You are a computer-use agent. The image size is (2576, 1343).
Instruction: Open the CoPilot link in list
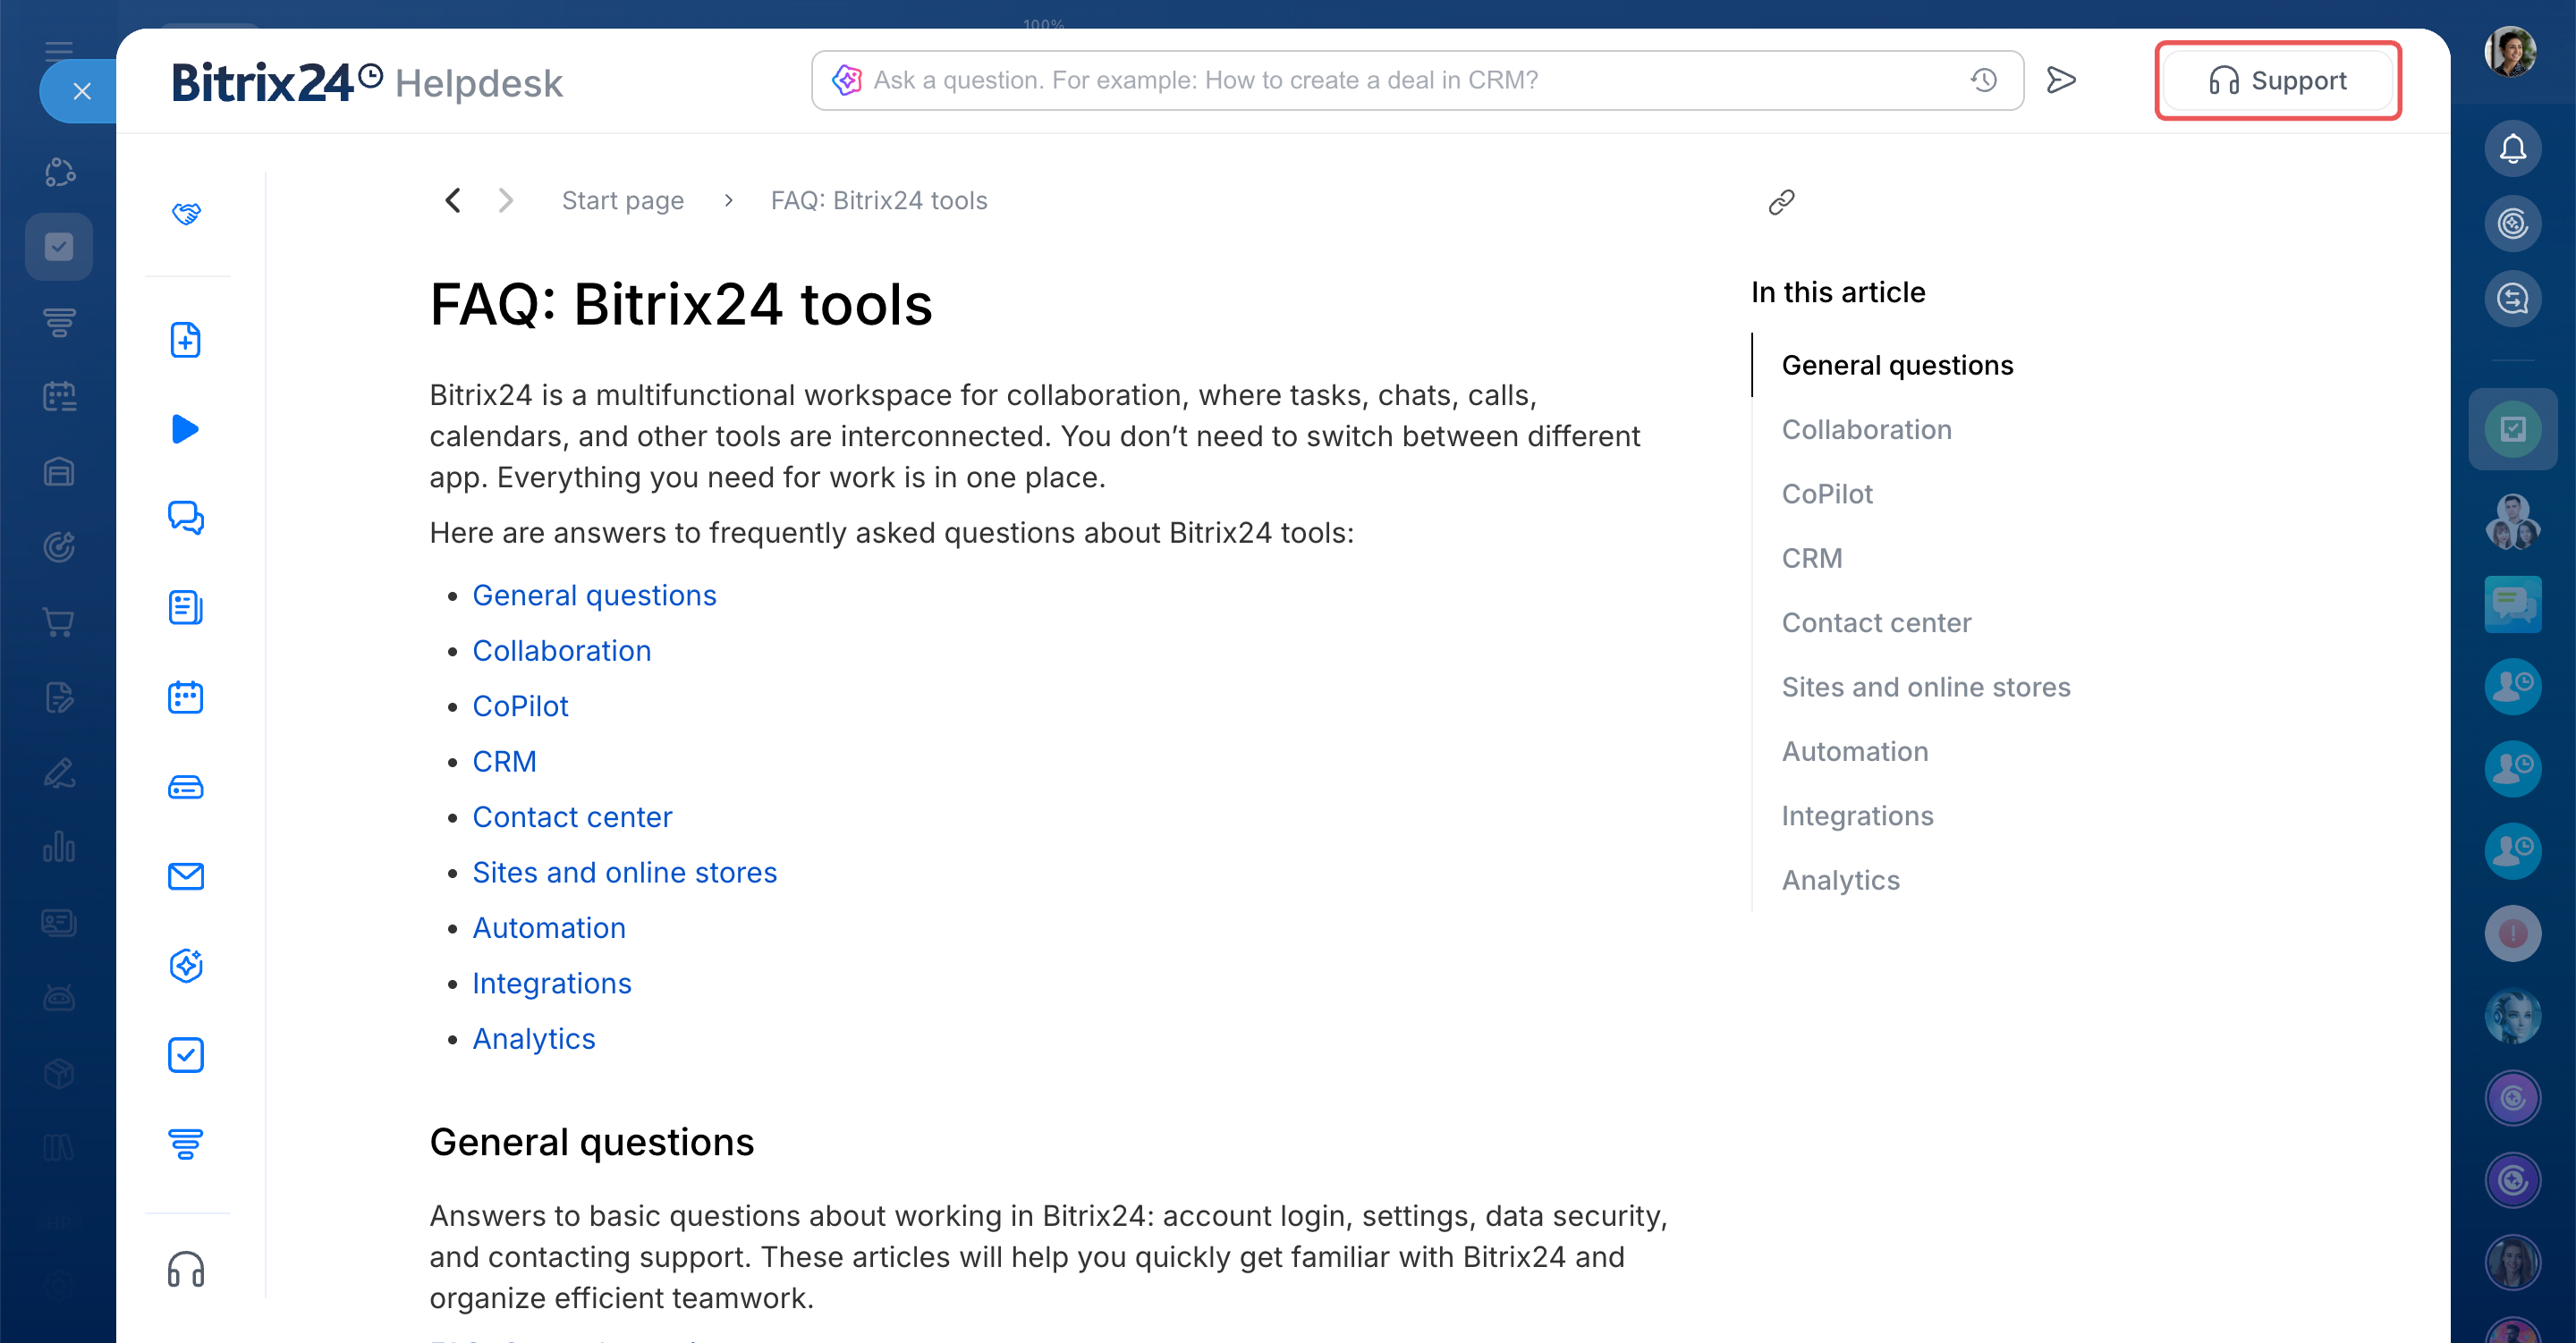pyautogui.click(x=520, y=706)
